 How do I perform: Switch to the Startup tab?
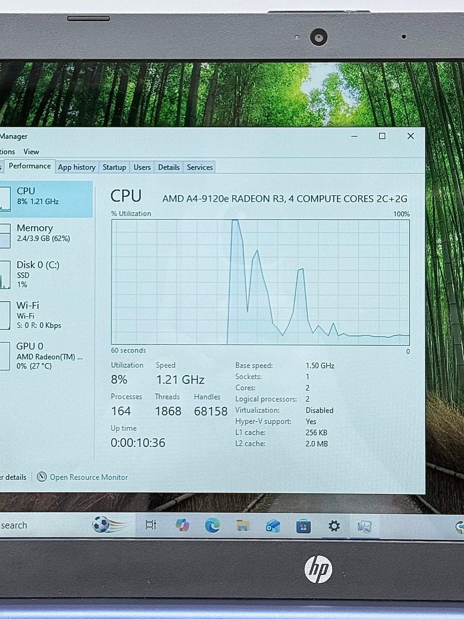114,167
